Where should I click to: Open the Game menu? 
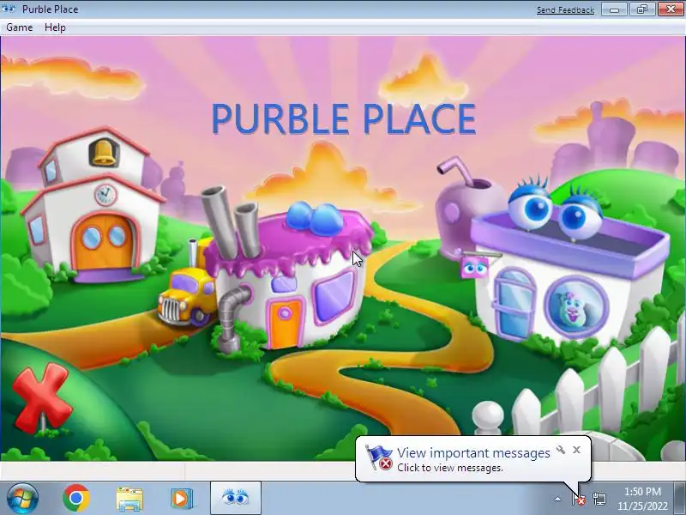point(19,27)
